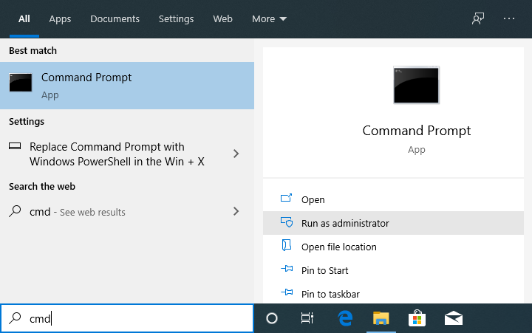The height and width of the screenshot is (333, 532).
Task: Expand the cmd web results arrow
Action: coord(236,212)
